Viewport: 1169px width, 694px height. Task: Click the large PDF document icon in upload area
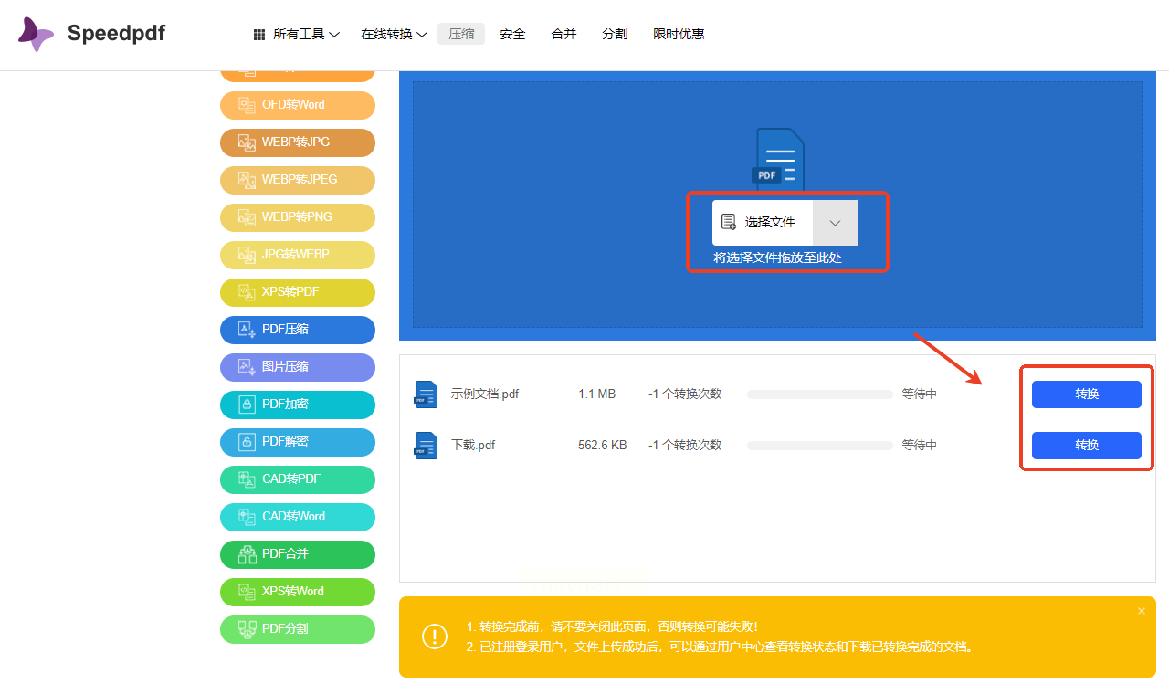pyautogui.click(x=778, y=161)
